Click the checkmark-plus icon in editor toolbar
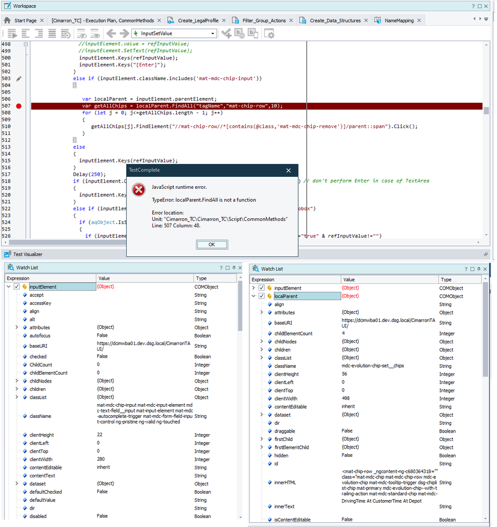Viewport: 497px width, 527px height. point(226,34)
